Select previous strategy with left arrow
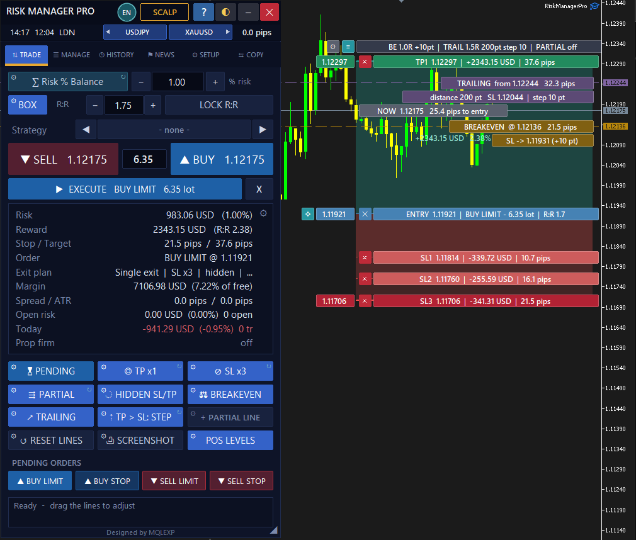This screenshot has height=540, width=636. point(86,130)
